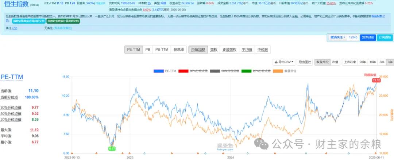Set time range to 10年
394x160 pixels.
click(372, 62)
